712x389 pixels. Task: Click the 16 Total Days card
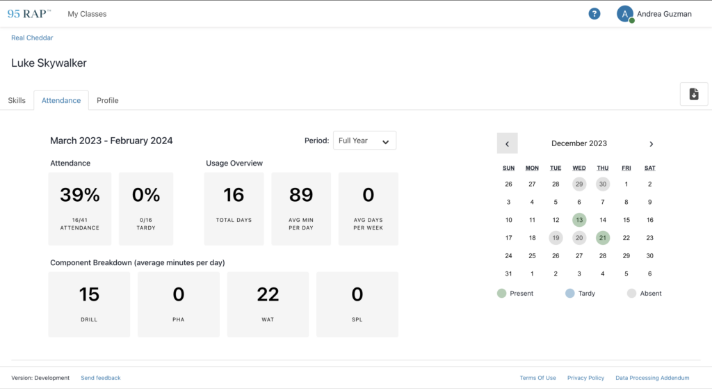[234, 209]
